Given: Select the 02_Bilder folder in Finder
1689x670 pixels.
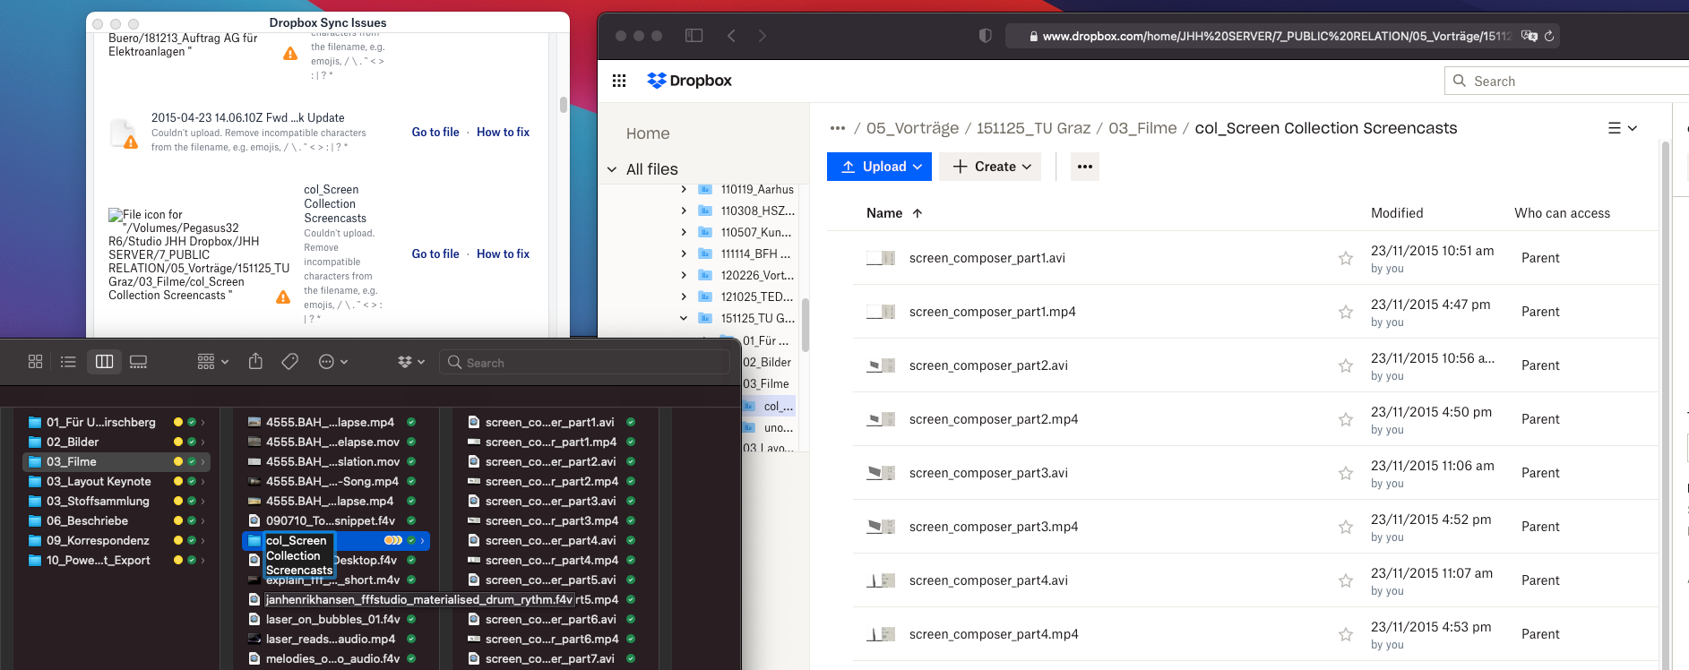Looking at the screenshot, I should pyautogui.click(x=116, y=442).
